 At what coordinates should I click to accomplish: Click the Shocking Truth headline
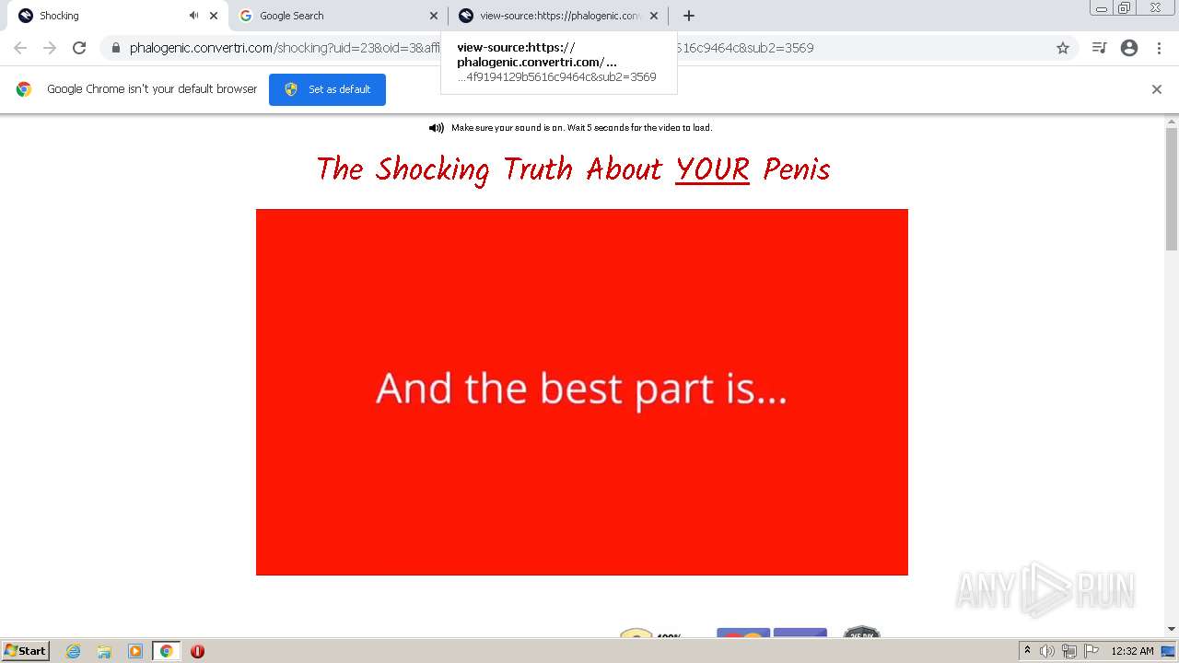tap(573, 169)
